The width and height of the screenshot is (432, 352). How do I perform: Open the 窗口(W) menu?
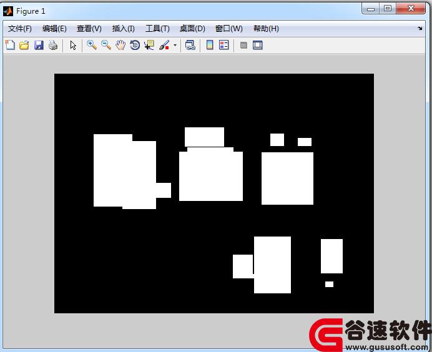pyautogui.click(x=228, y=29)
